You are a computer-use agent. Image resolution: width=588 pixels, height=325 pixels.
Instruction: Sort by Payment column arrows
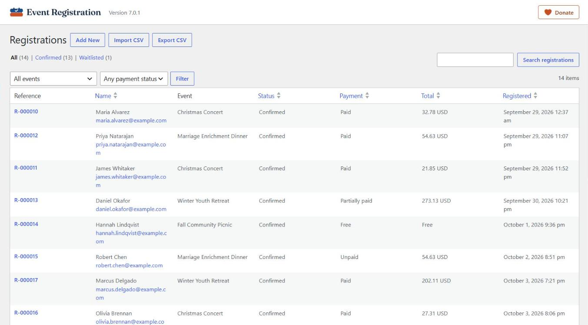click(366, 96)
